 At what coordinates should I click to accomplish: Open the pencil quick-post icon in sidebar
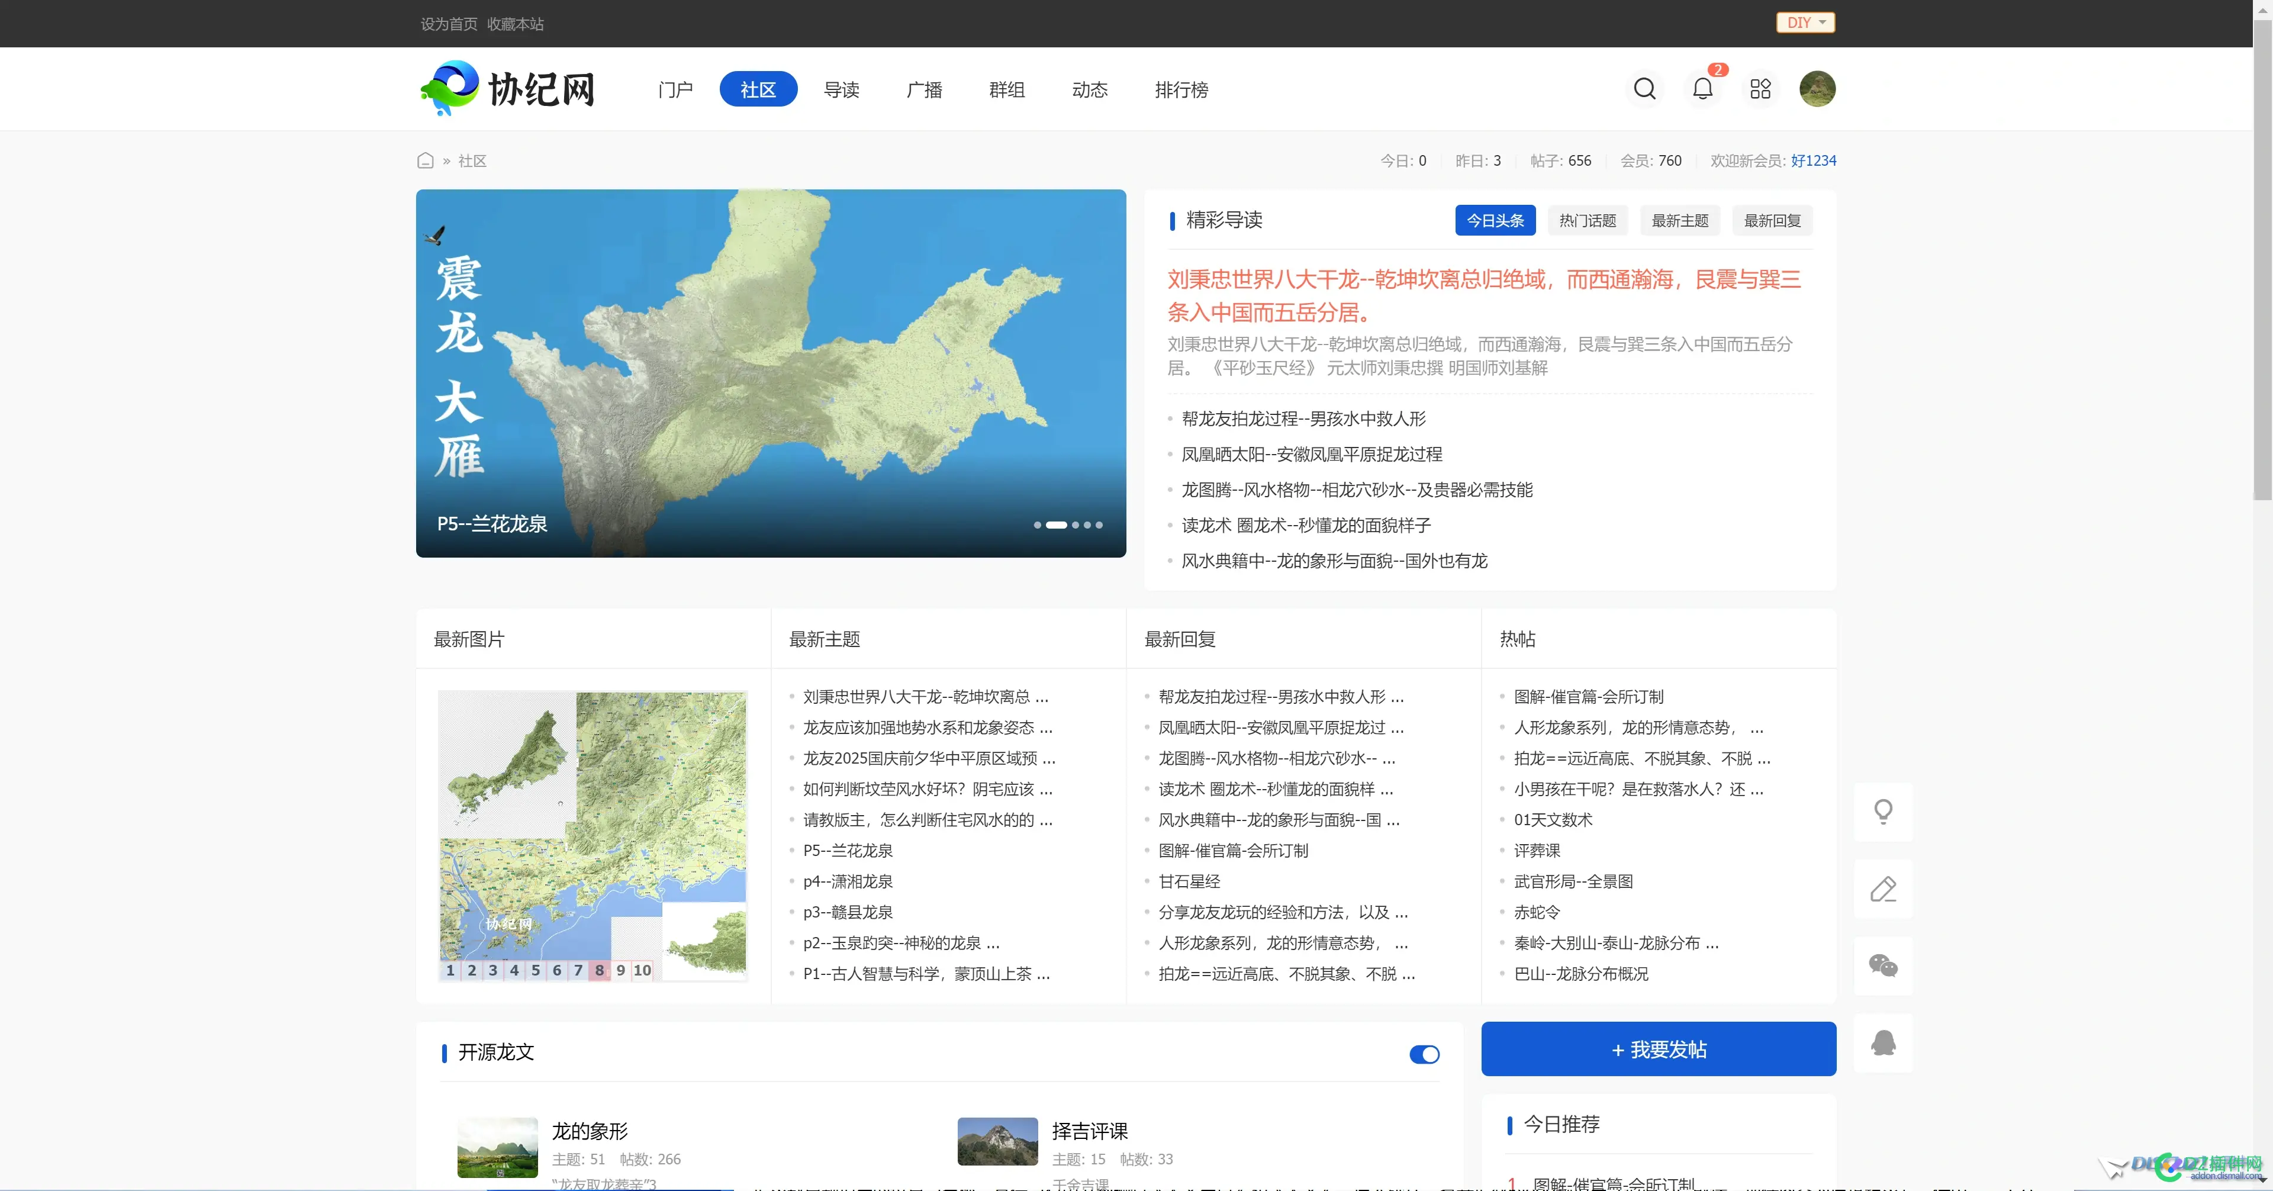tap(1884, 889)
